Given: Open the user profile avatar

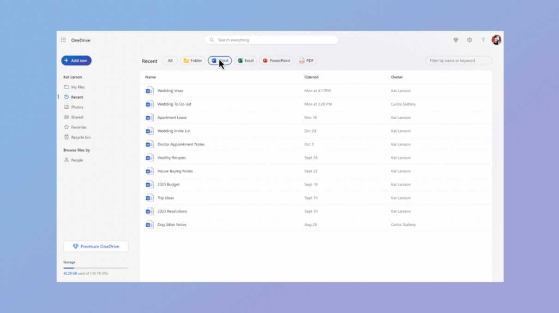Looking at the screenshot, I should point(496,40).
